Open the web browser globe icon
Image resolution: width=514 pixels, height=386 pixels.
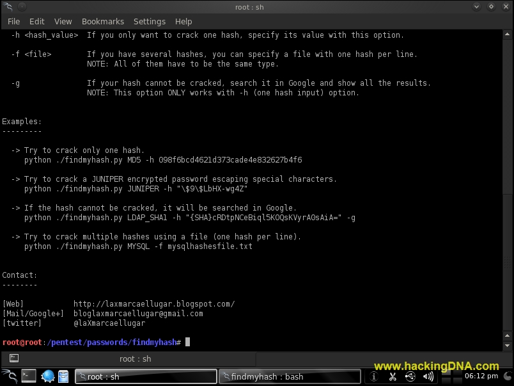tap(47, 376)
